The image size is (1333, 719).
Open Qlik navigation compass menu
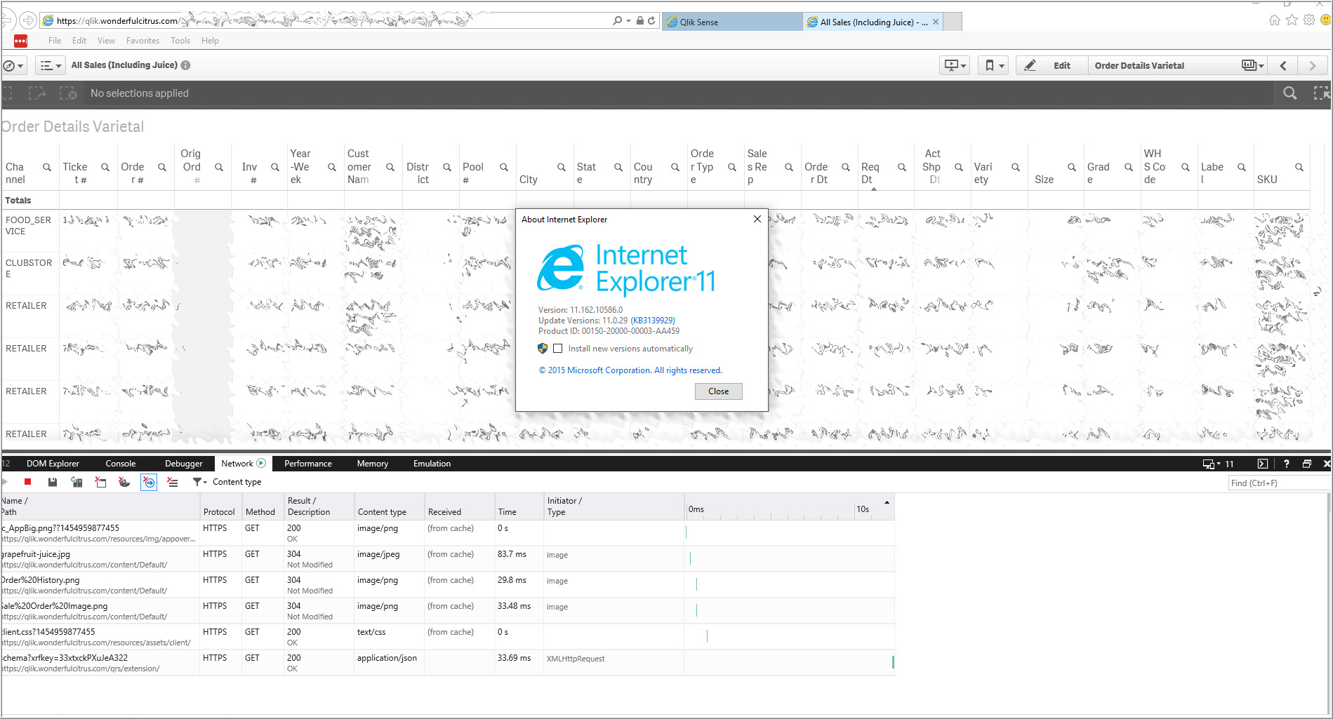click(x=13, y=65)
